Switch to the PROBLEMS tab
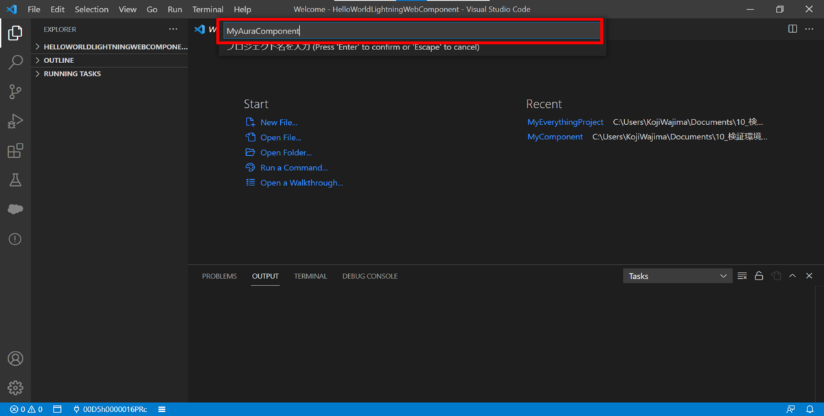Image resolution: width=824 pixels, height=416 pixels. 219,276
